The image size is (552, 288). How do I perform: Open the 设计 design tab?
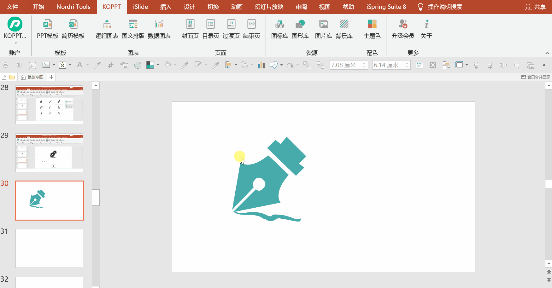190,7
